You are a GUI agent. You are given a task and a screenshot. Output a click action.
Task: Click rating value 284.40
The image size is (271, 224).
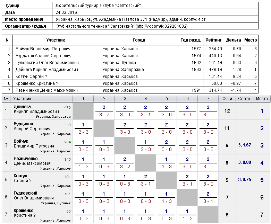click(x=215, y=49)
